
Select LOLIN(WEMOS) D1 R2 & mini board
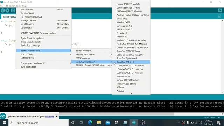[x=131, y=66]
